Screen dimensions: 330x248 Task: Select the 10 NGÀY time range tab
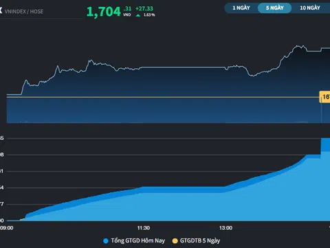310,8
